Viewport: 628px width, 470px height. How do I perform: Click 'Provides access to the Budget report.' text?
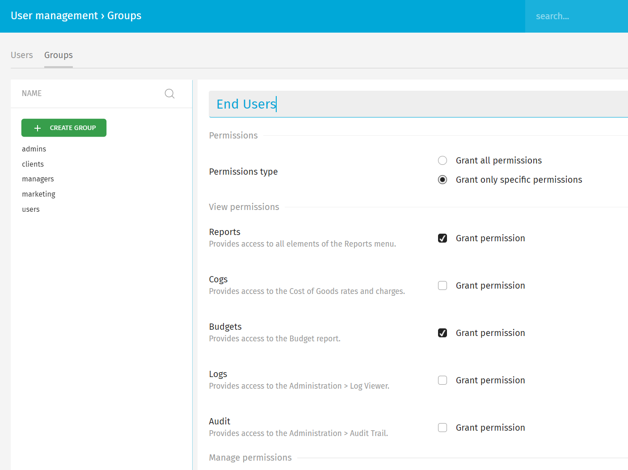(275, 339)
